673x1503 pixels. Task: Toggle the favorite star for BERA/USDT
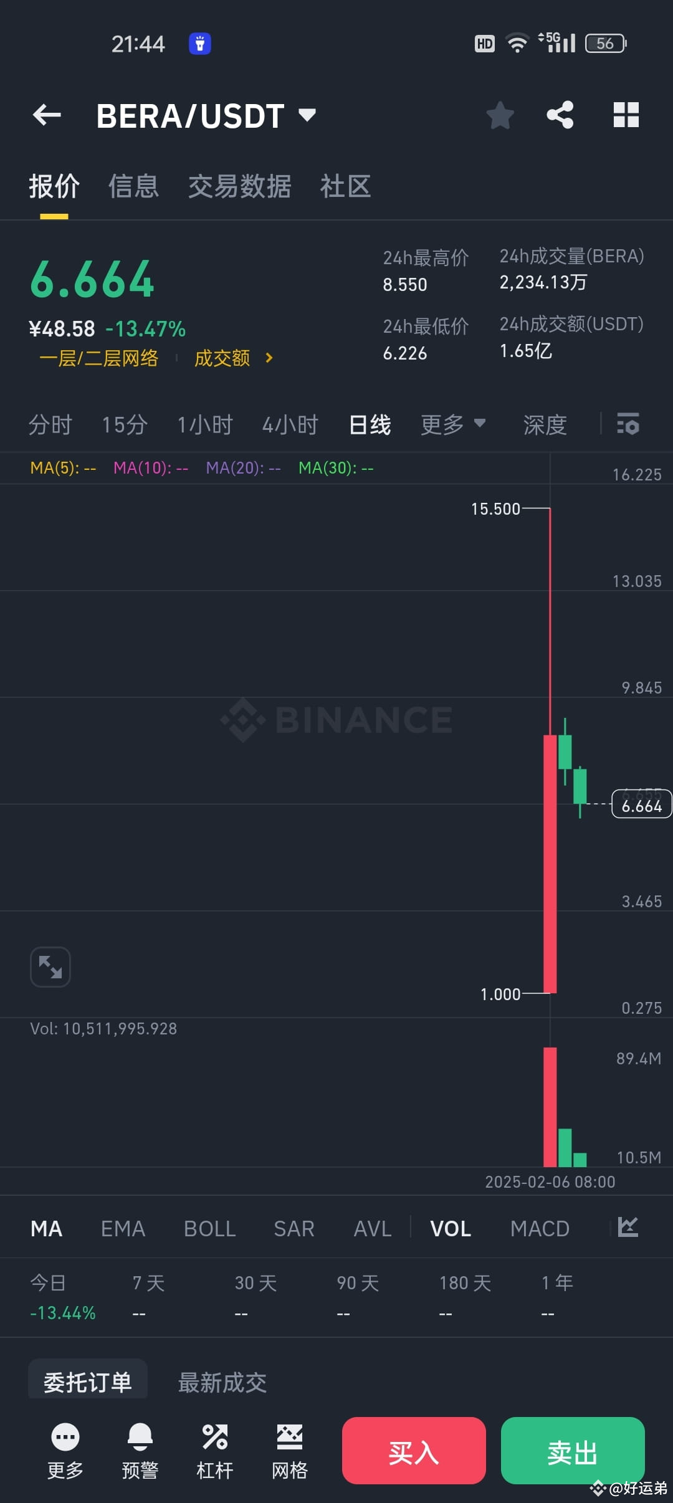500,115
